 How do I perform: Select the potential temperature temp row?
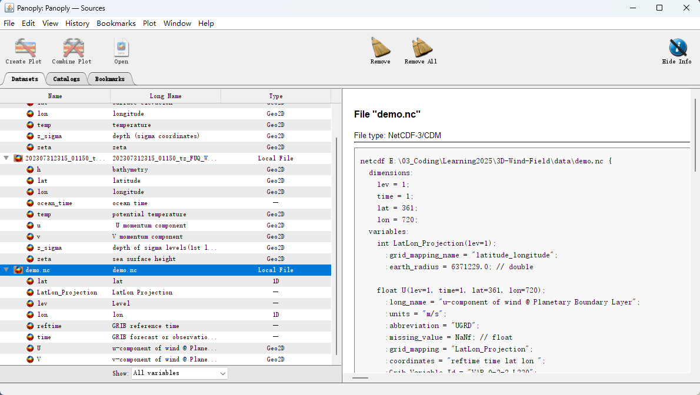44,215
